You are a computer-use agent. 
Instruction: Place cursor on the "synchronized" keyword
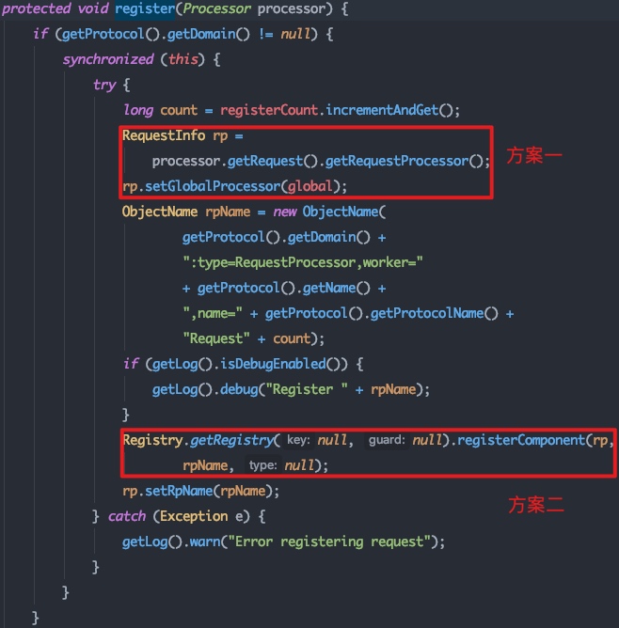pos(108,59)
